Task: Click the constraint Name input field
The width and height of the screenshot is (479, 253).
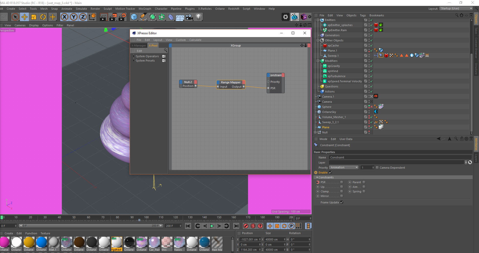Action: (x=400, y=157)
